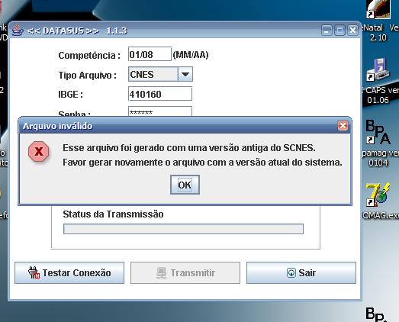Open the Tipo Arquivo dropdown arrow
399x322 pixels.
tap(185, 74)
